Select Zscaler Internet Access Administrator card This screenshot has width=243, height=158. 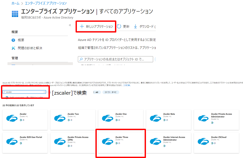[x=169, y=143]
